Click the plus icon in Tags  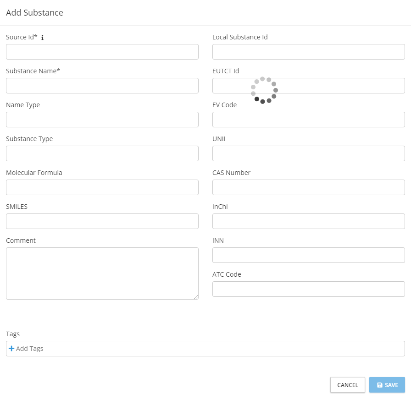(x=11, y=349)
